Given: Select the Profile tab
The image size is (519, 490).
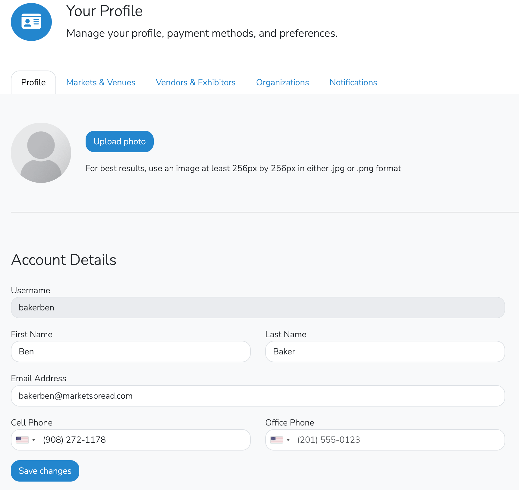Looking at the screenshot, I should (33, 82).
